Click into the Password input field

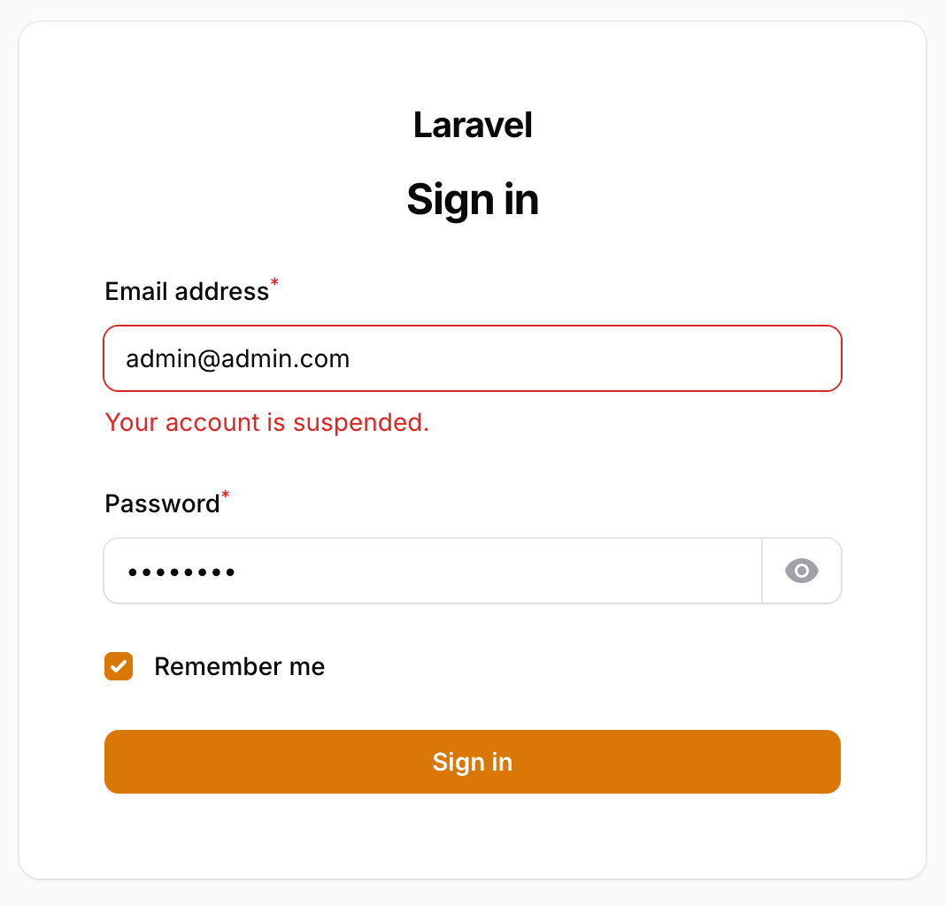tap(432, 572)
